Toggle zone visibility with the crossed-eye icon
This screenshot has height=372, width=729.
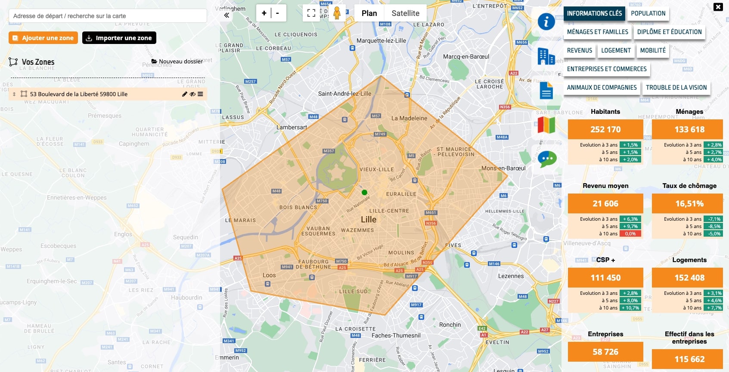tap(192, 94)
